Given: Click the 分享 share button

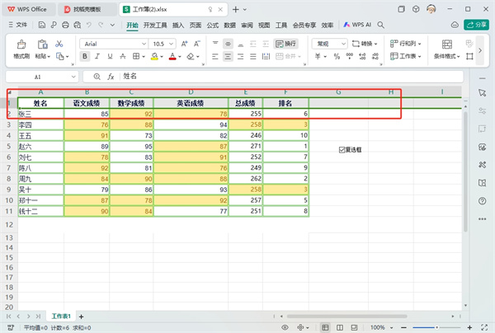Looking at the screenshot, I should point(477,26).
